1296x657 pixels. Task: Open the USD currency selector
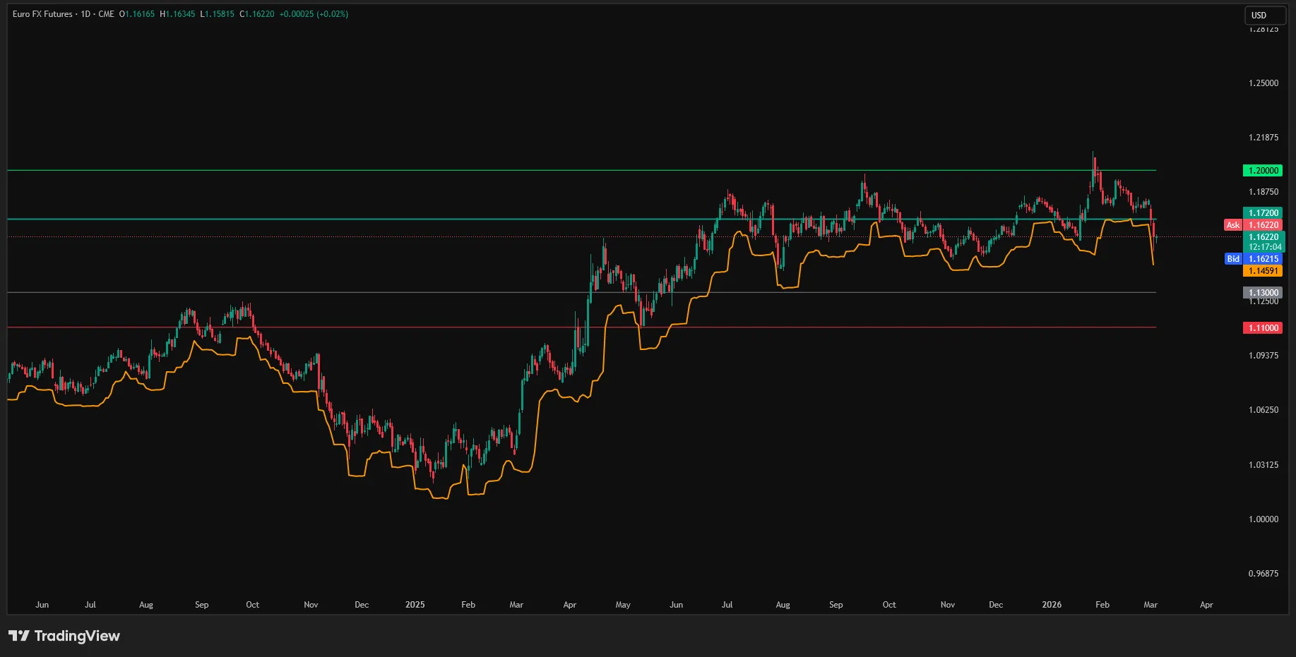[x=1264, y=15]
